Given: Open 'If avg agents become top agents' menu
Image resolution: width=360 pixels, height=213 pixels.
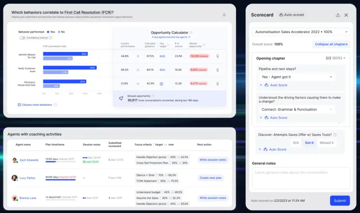Looking at the screenshot, I should click(x=171, y=37).
